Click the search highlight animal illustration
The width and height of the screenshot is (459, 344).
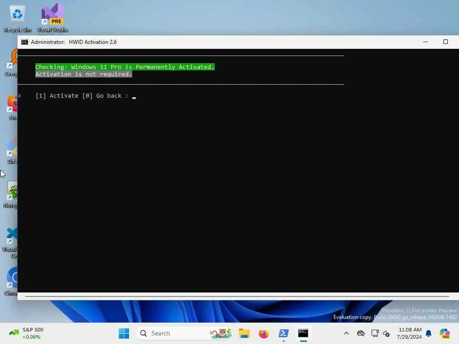tap(221, 333)
